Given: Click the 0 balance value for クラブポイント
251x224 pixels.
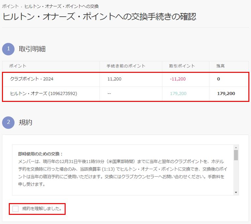Looking at the screenshot, I should [x=218, y=79].
